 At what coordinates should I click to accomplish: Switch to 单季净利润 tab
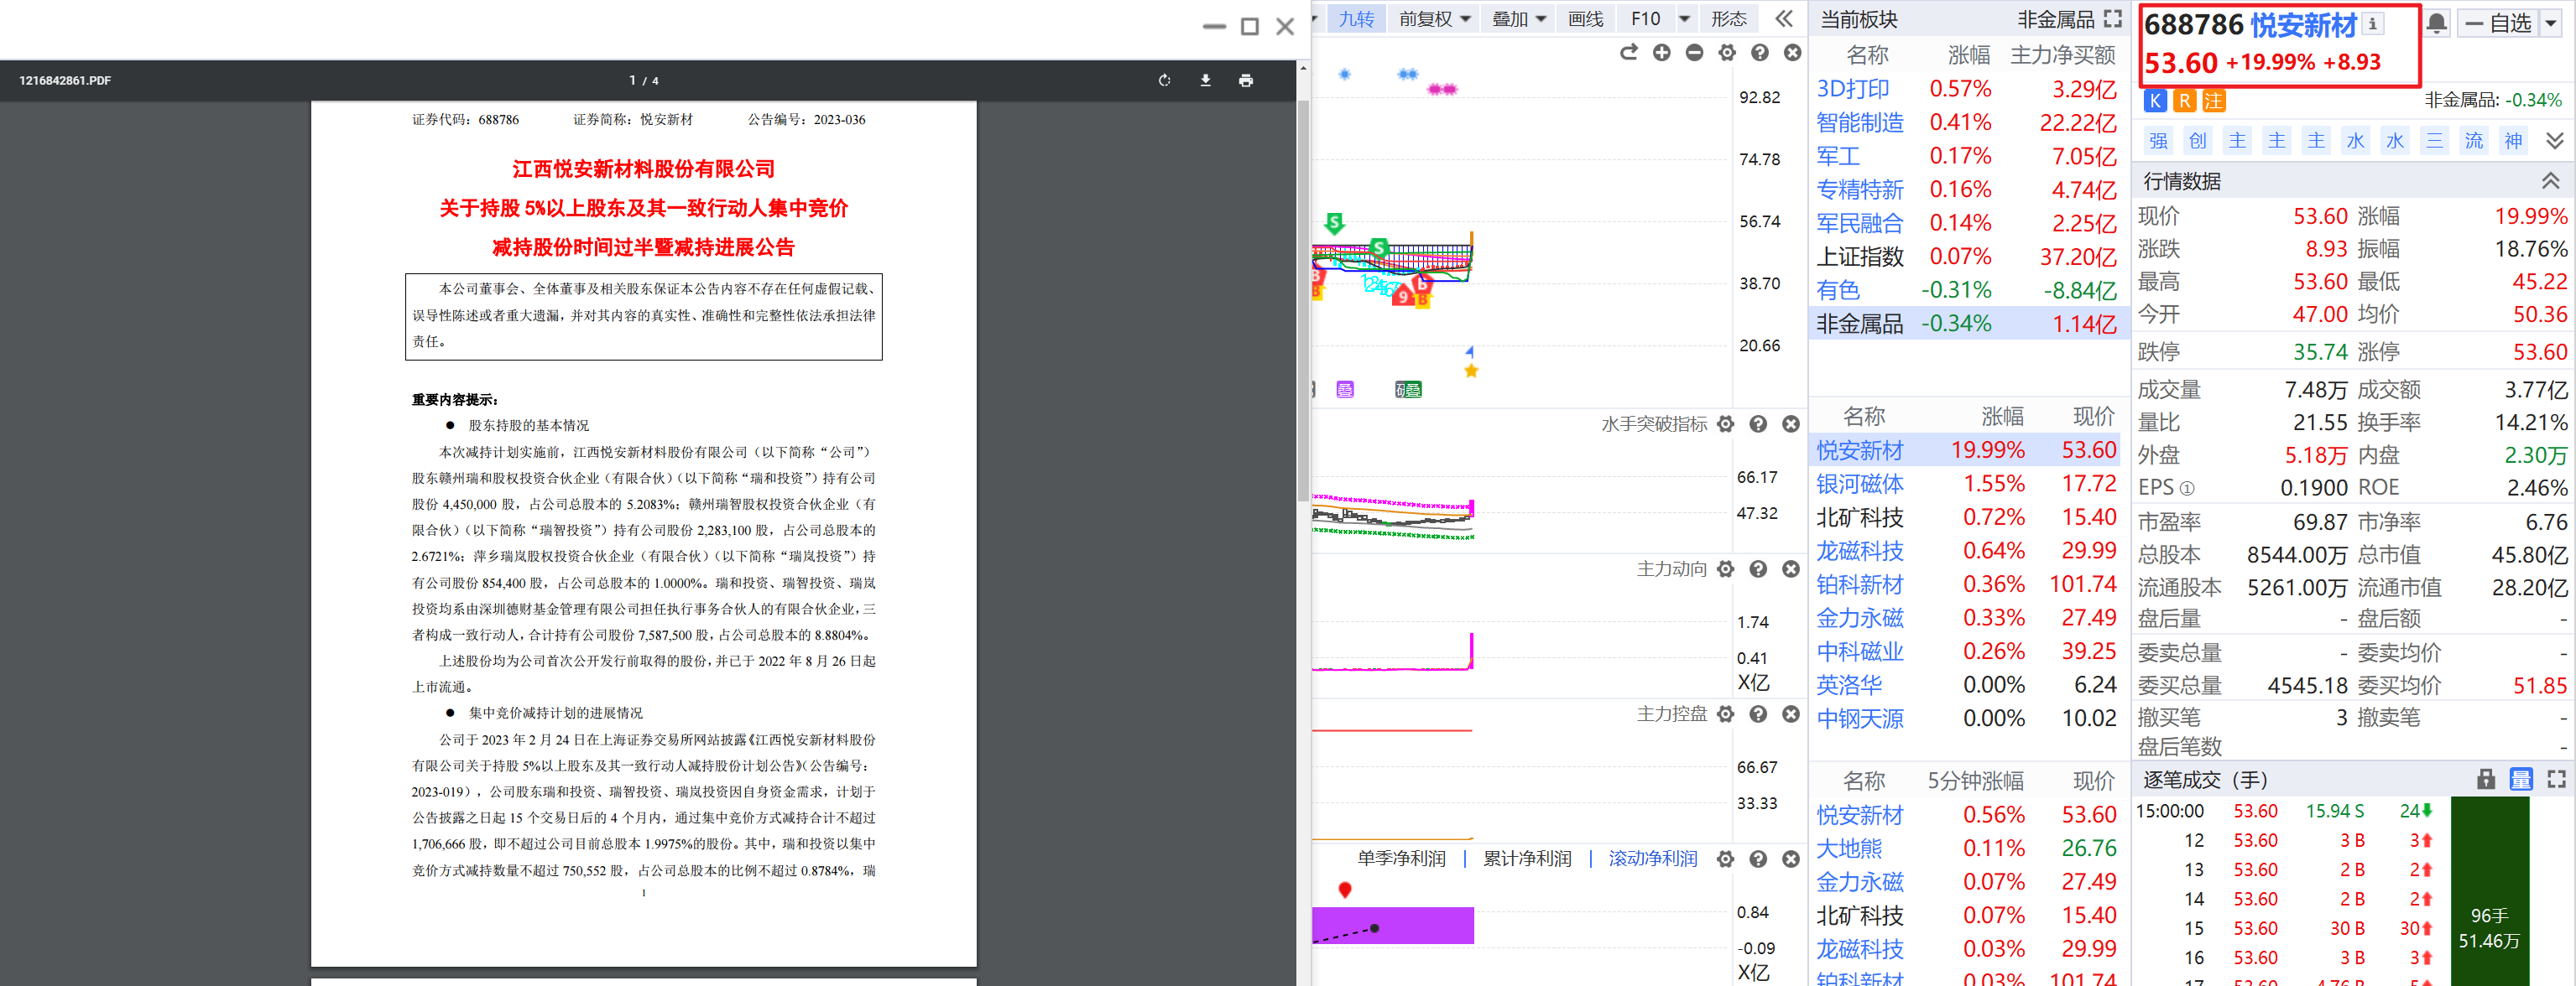click(1401, 859)
